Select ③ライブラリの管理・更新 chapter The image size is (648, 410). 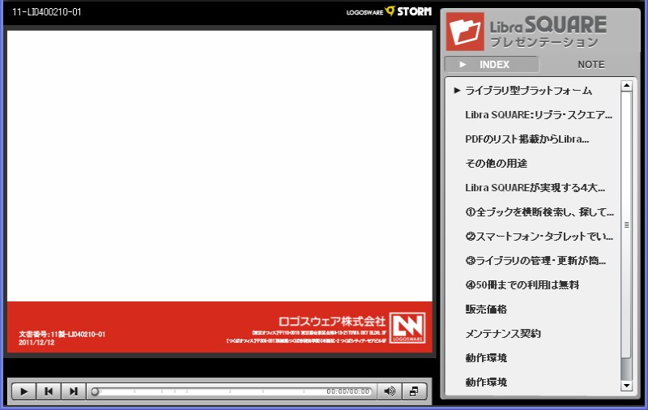(x=535, y=261)
